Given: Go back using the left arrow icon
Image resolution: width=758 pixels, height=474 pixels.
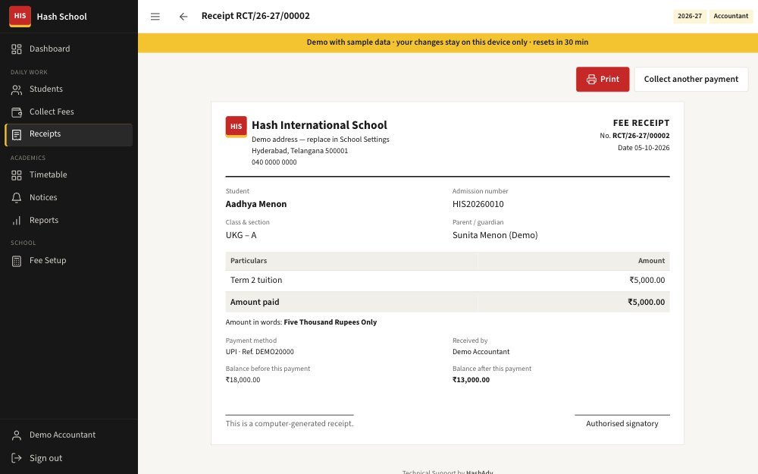Looking at the screenshot, I should pos(183,17).
